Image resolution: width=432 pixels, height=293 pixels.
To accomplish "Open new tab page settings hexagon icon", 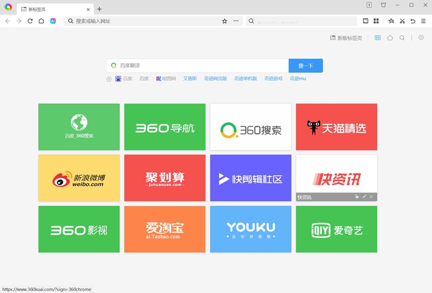I will pyautogui.click(x=421, y=37).
